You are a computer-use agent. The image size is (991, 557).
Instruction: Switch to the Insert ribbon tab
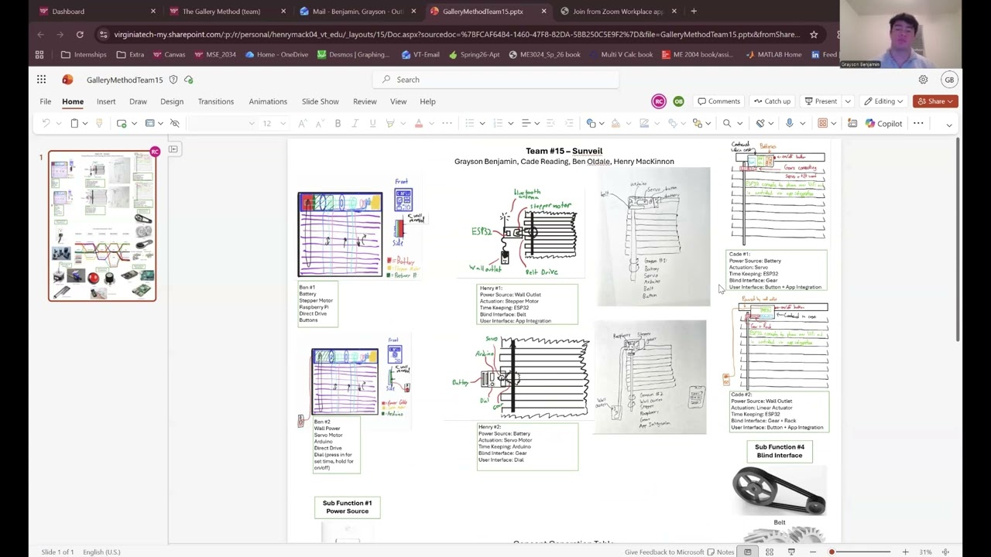coord(106,101)
